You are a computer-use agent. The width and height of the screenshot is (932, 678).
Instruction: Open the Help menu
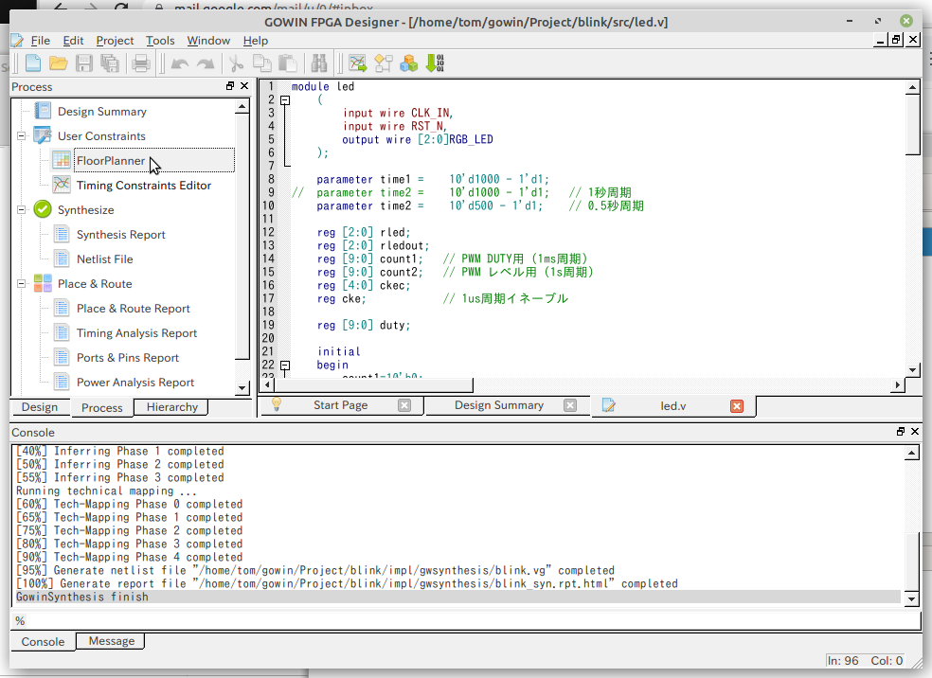pyautogui.click(x=256, y=41)
